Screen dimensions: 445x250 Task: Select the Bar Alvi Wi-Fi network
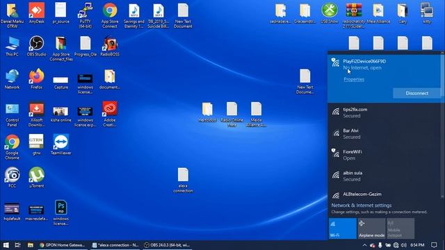[385, 134]
